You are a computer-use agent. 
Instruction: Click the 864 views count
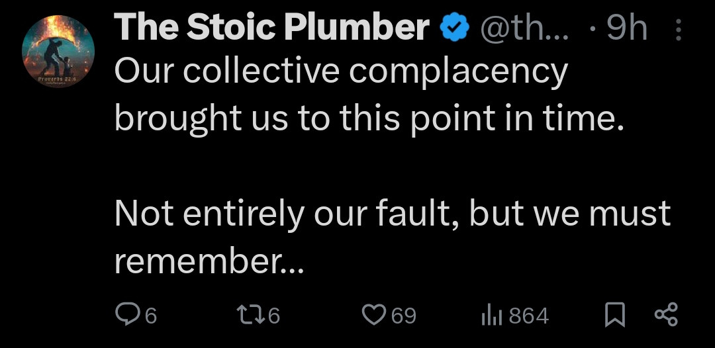529,316
